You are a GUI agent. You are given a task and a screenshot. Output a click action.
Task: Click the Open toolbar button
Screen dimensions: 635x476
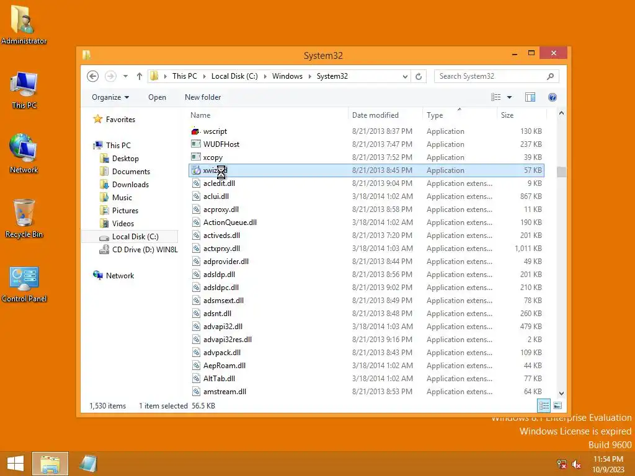coord(157,97)
